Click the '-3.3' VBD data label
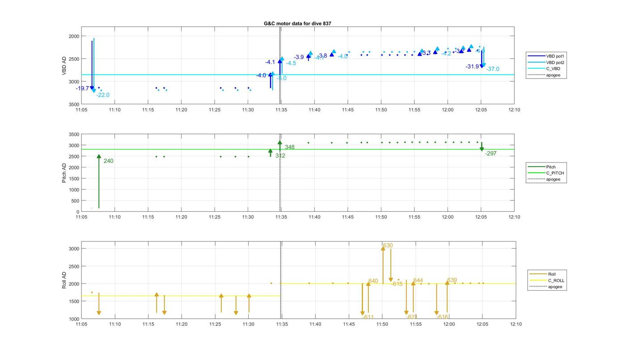This screenshot has height=358, width=626. coord(426,53)
